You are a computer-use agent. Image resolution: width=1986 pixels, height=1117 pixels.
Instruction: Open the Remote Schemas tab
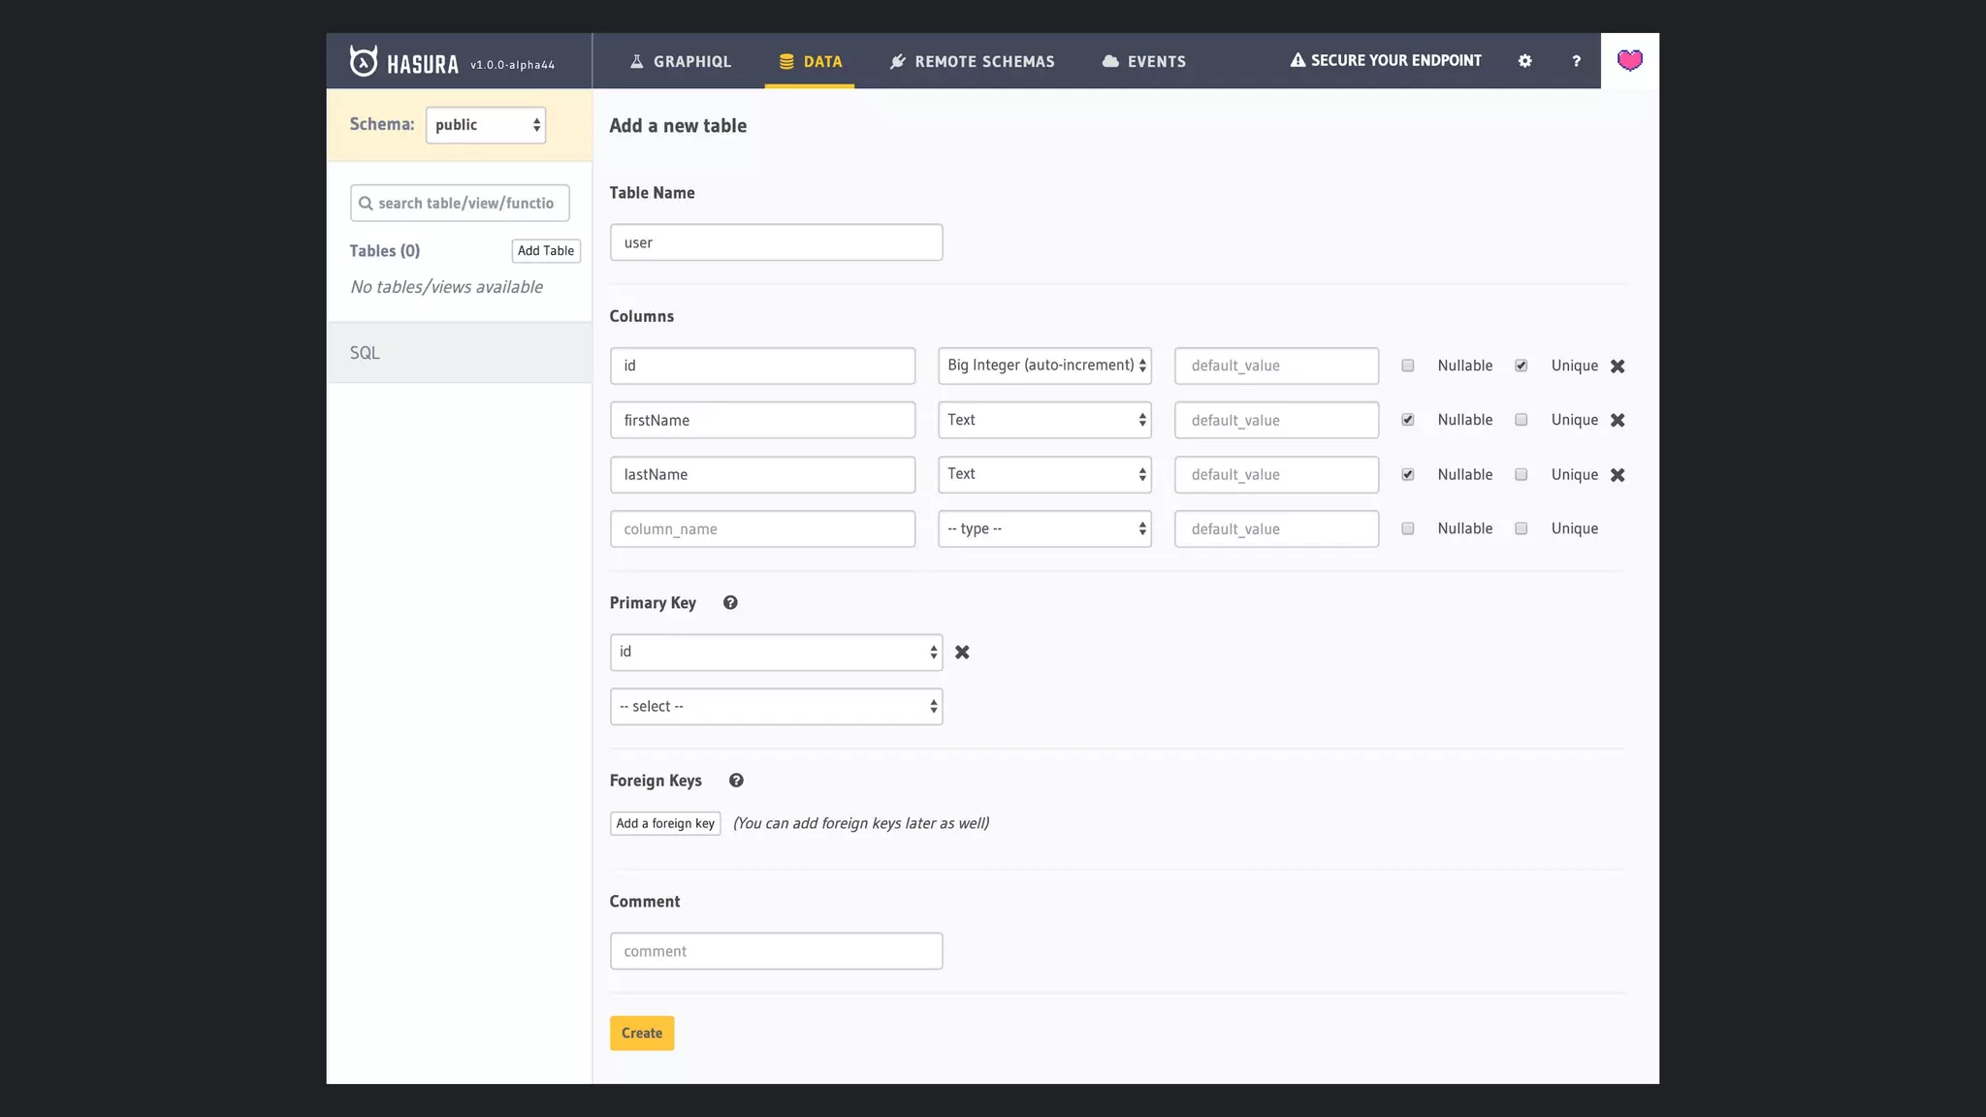[x=972, y=61]
